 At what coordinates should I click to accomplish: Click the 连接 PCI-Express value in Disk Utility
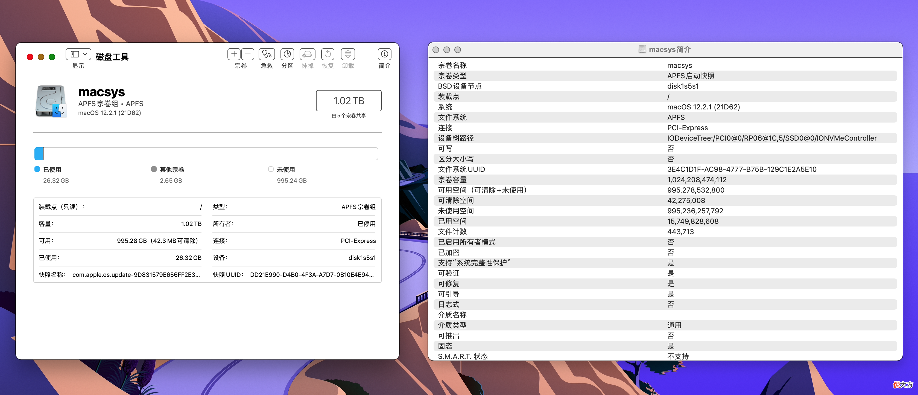pos(358,241)
